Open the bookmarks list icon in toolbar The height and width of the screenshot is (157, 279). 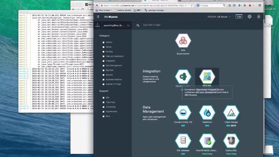pyautogui.click(x=235, y=6)
